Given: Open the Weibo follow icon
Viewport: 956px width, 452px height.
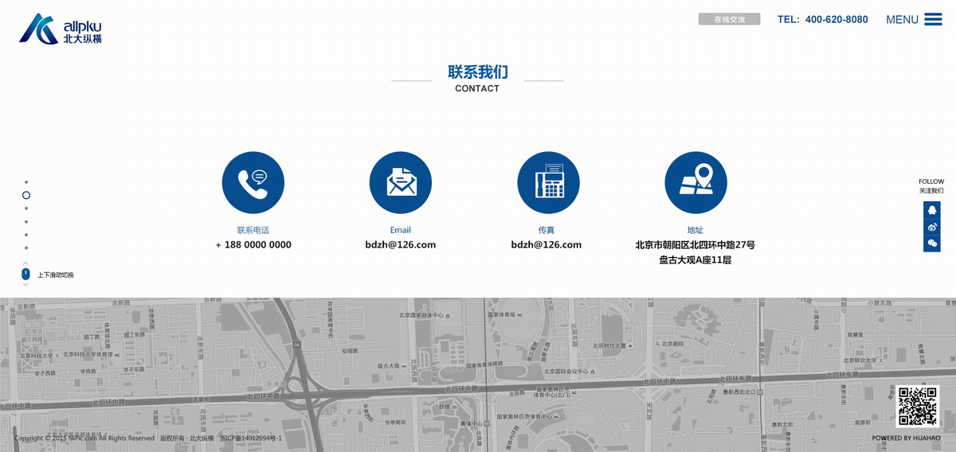Looking at the screenshot, I should [931, 227].
